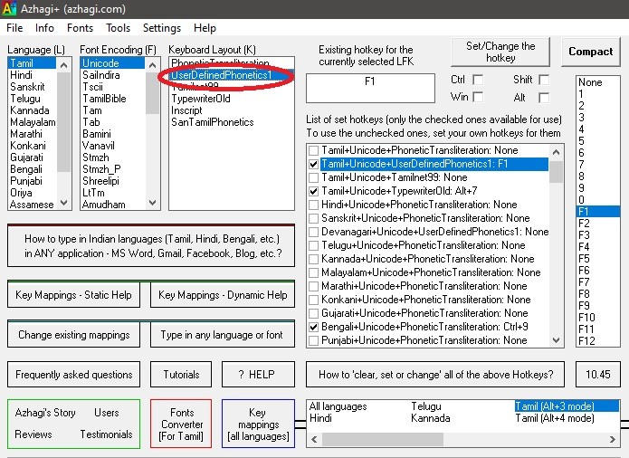Check Hindi+Unicode+PhoneticTransliteration hotkey checkbox
629x458 pixels.
314,205
